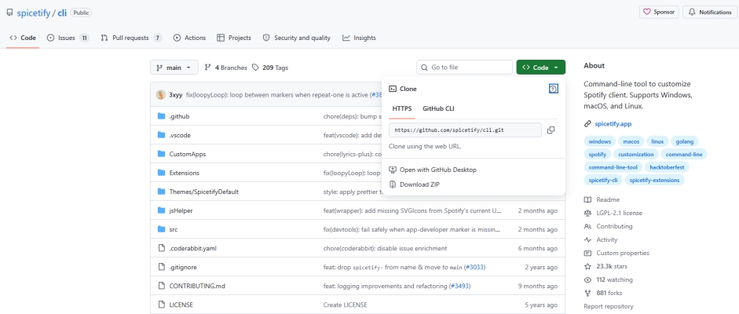Screen dimensions: 739x314
Task: Open the .gitignore file
Action: (x=183, y=267)
